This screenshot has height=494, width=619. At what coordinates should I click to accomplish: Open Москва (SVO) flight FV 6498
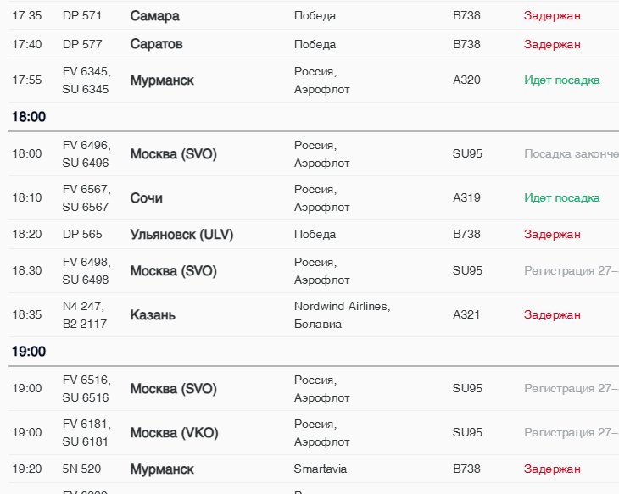pos(173,271)
